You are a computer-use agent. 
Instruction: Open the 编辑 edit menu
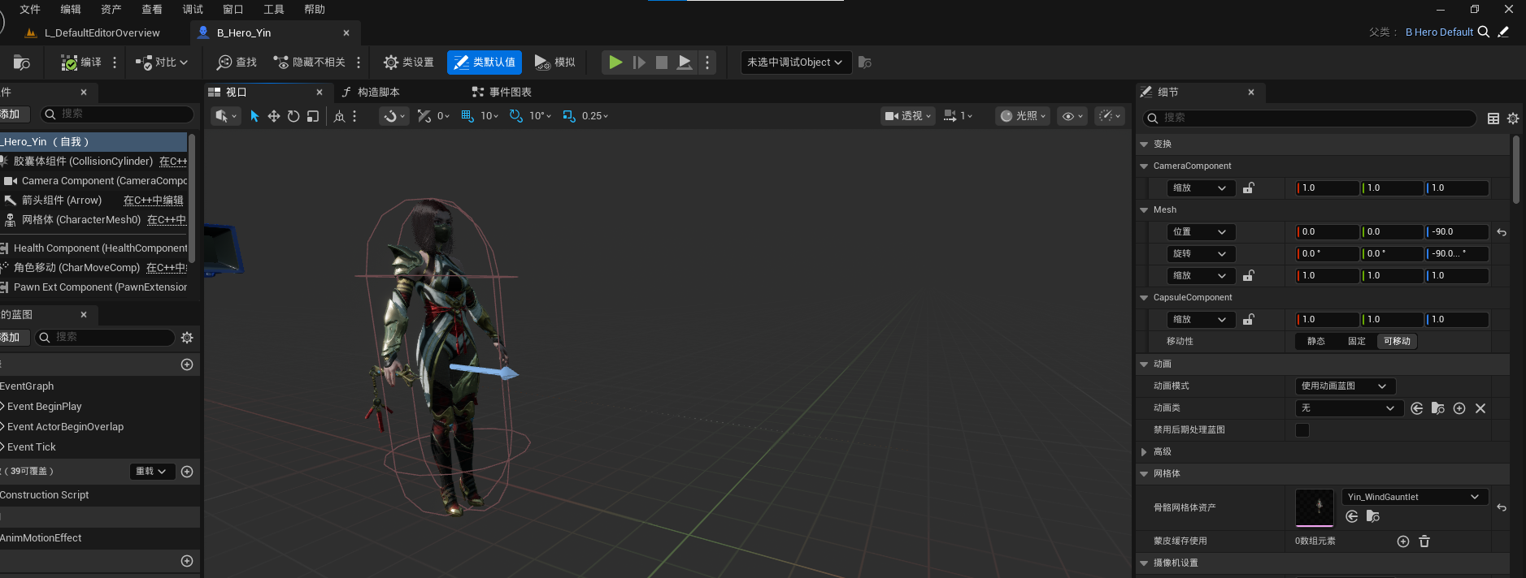(x=71, y=9)
